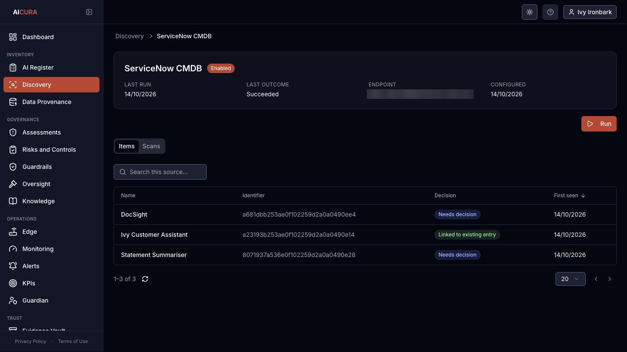Open Monitoring page
Screen dimensions: 627x352
(x=51, y=249)
